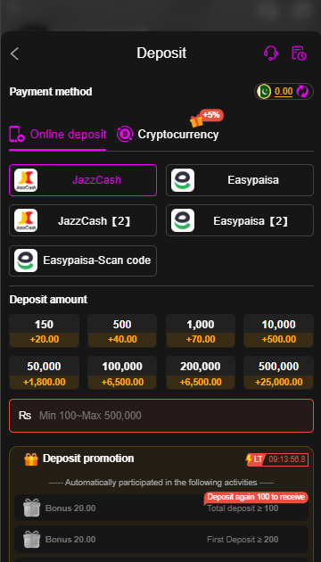Select JazzCash【2】 payment option
Screen dimensions: 321x562
tap(83, 220)
